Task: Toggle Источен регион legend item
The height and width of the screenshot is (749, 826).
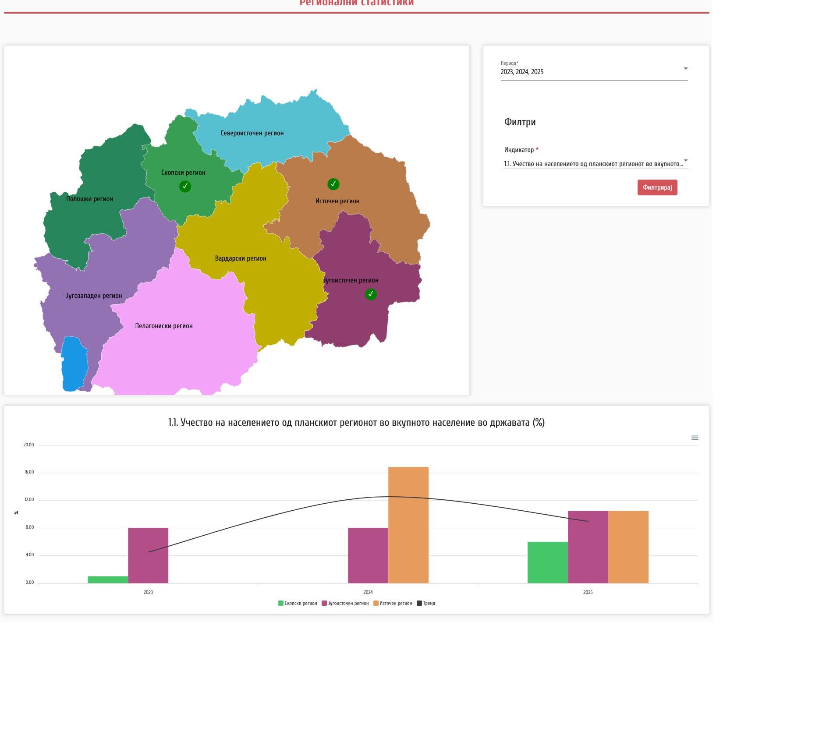Action: pos(393,604)
